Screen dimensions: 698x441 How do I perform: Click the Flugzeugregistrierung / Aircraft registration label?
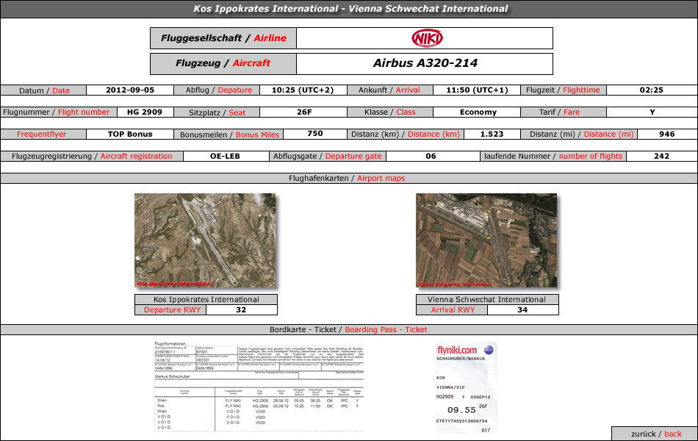pos(92,157)
